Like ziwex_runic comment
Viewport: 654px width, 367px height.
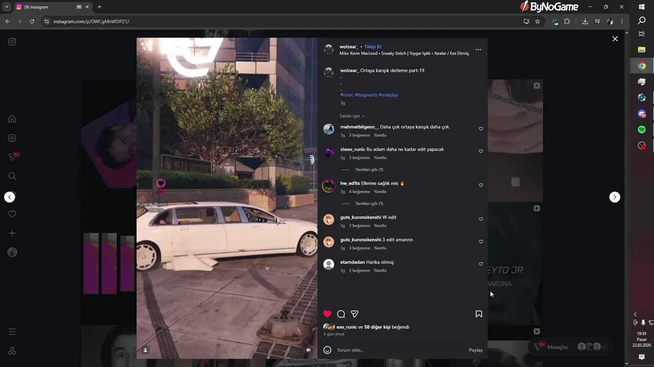[x=481, y=151]
